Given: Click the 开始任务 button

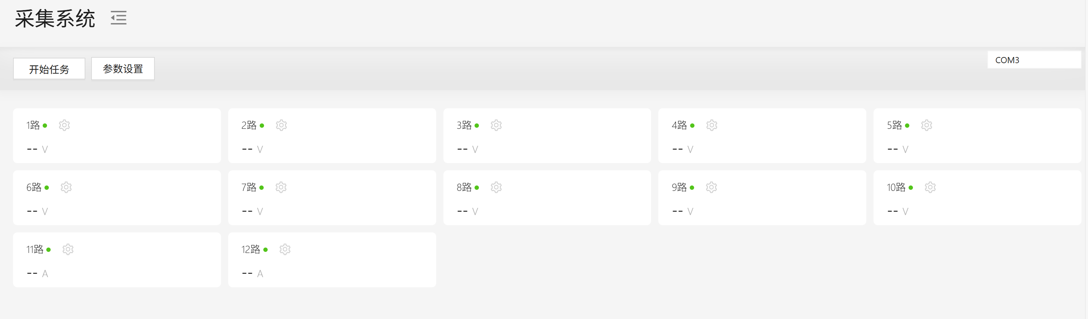Looking at the screenshot, I should [x=49, y=69].
